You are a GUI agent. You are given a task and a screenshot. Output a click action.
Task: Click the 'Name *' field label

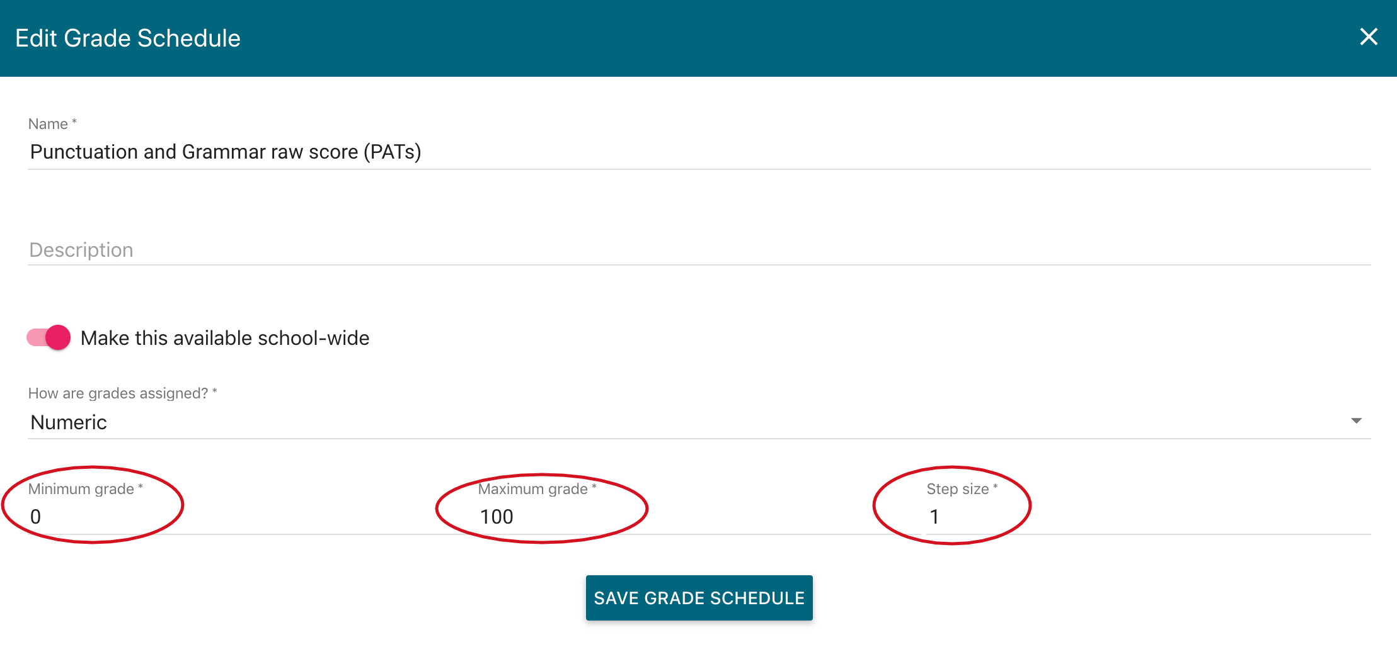click(52, 124)
